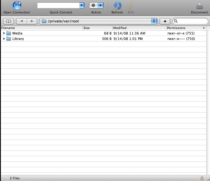Click the Edit pencil icon
Viewport: 210px width, 181px height.
point(130,5)
